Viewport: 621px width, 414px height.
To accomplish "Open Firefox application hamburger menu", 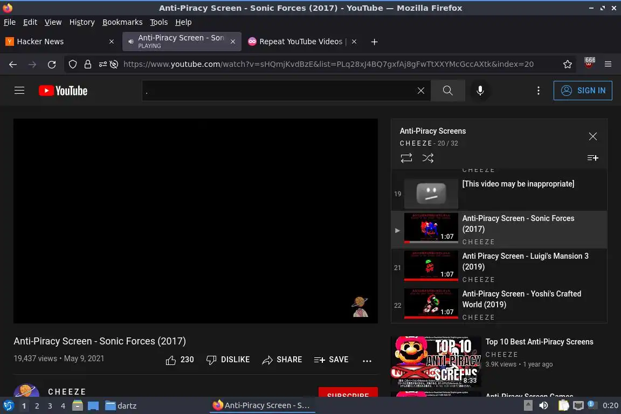I will (608, 64).
